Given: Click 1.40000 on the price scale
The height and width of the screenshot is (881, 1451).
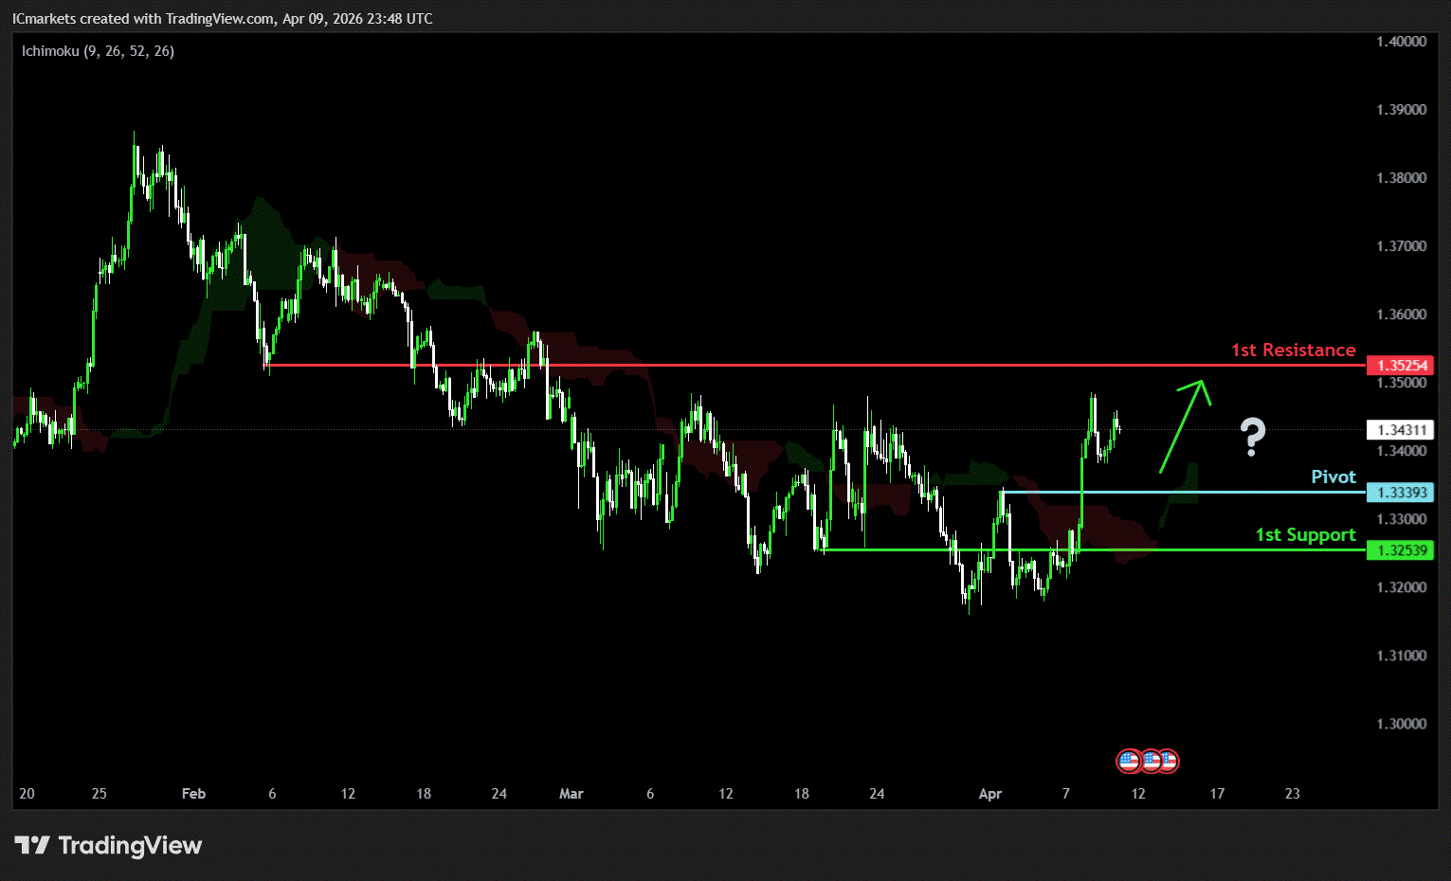Looking at the screenshot, I should click(1401, 42).
